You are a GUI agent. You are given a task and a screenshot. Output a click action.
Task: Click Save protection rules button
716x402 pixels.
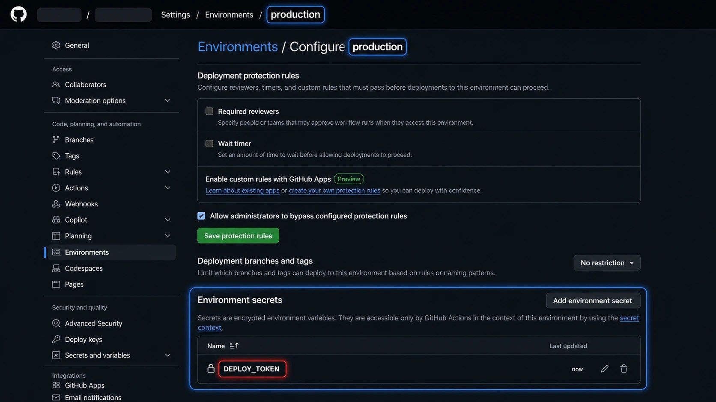238,236
